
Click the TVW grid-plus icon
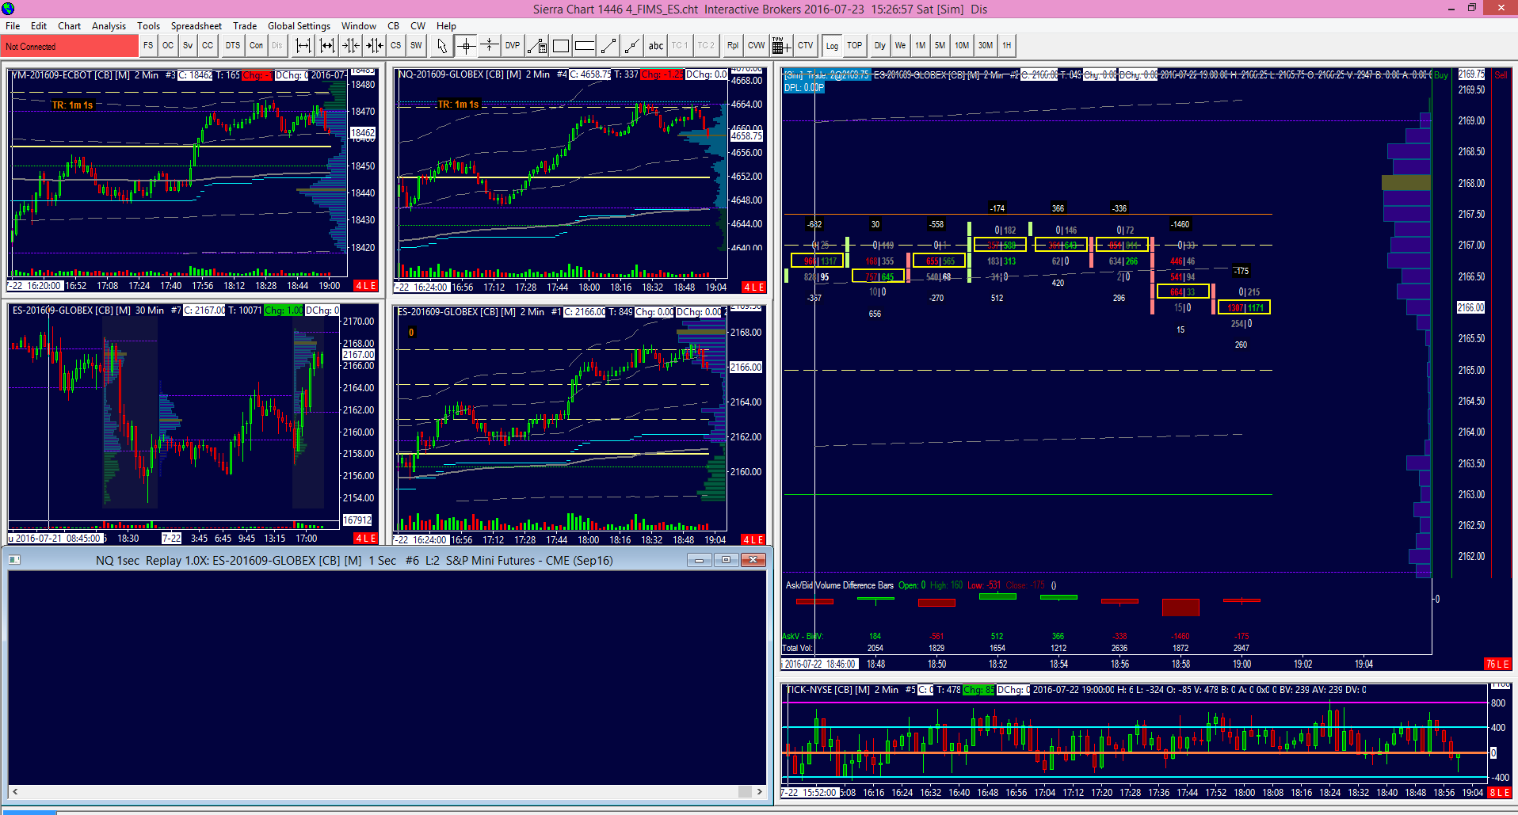click(x=780, y=46)
